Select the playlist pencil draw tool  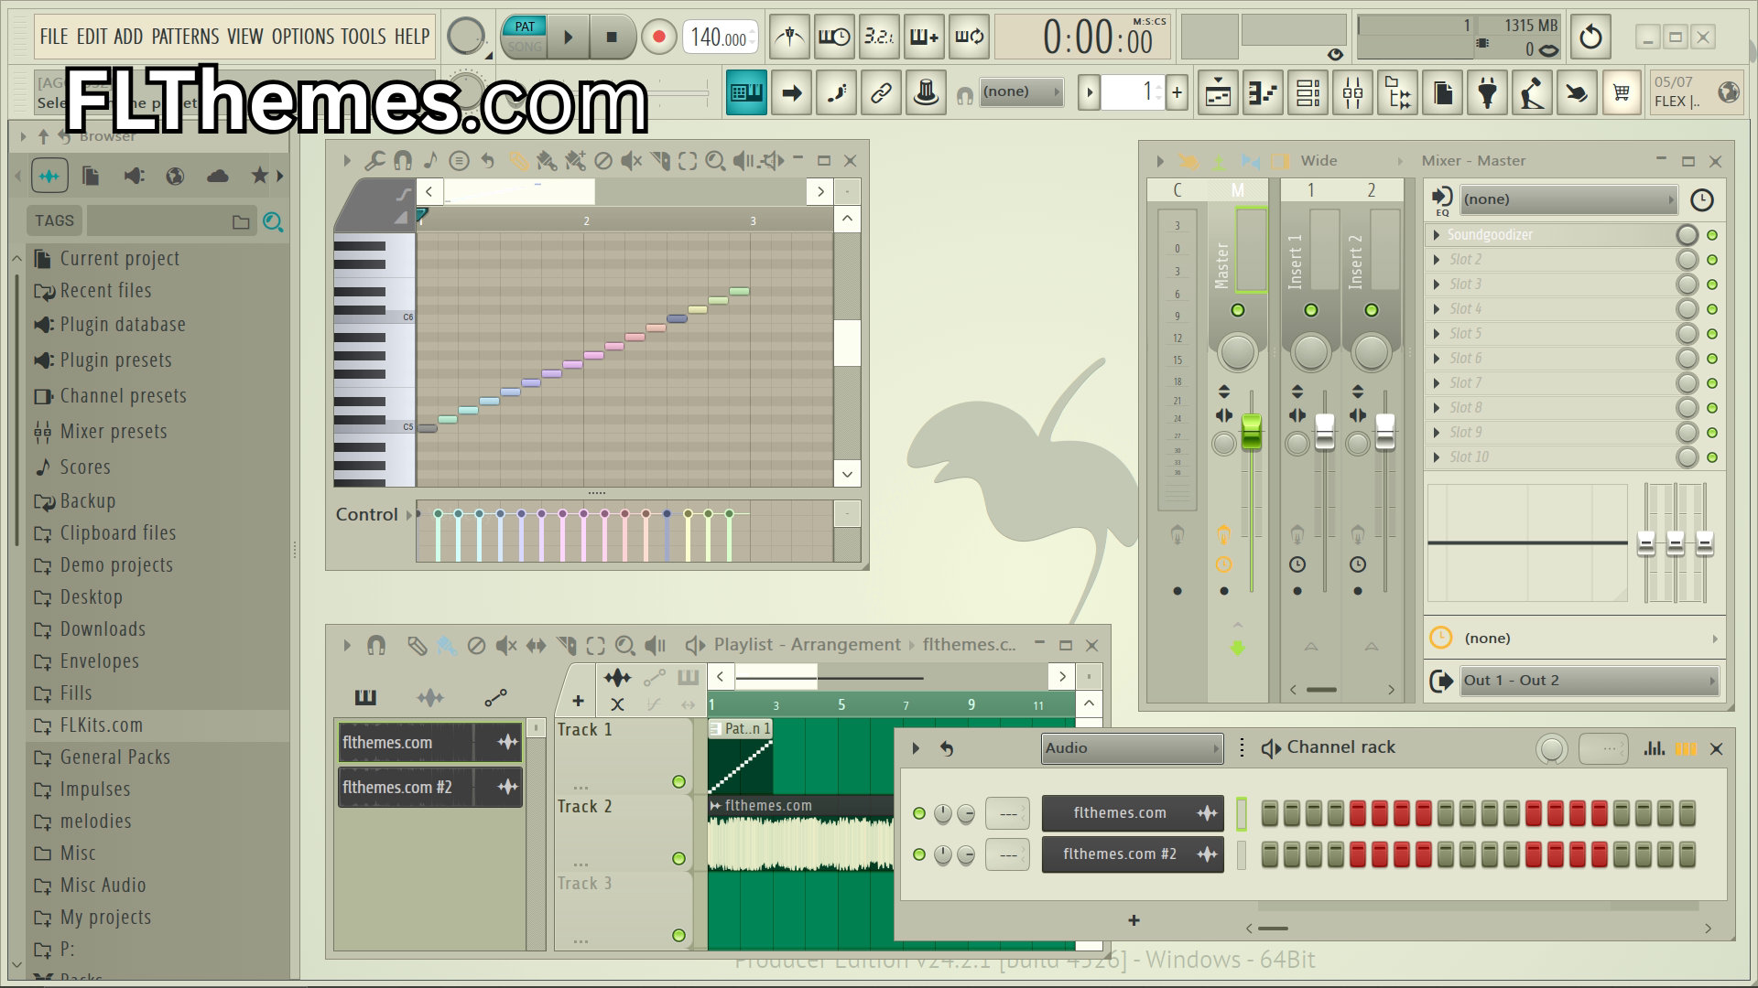point(417,646)
